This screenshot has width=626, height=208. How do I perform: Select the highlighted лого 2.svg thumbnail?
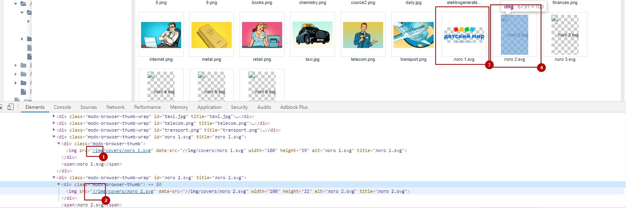(515, 35)
